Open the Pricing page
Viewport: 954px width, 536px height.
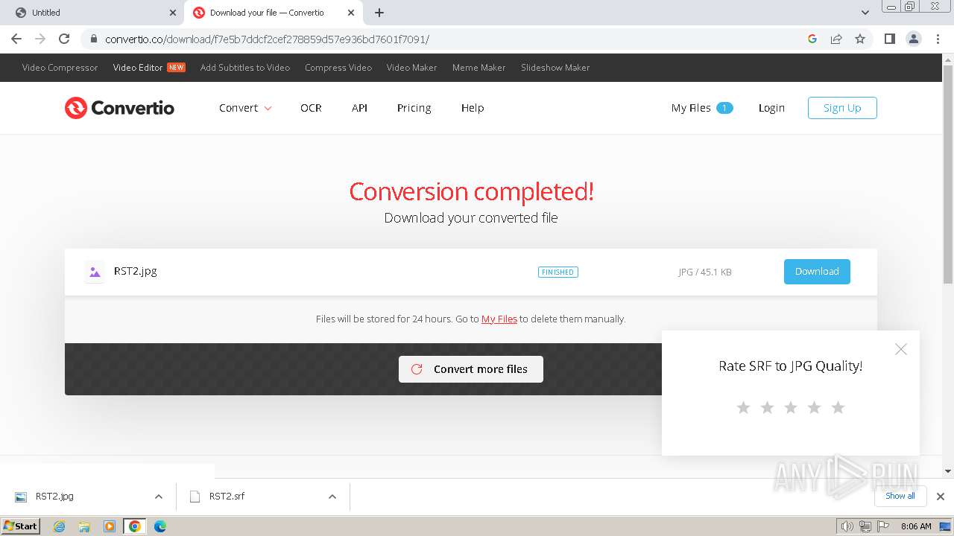414,108
